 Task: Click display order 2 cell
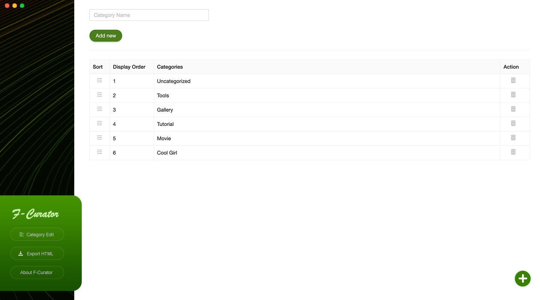click(132, 95)
